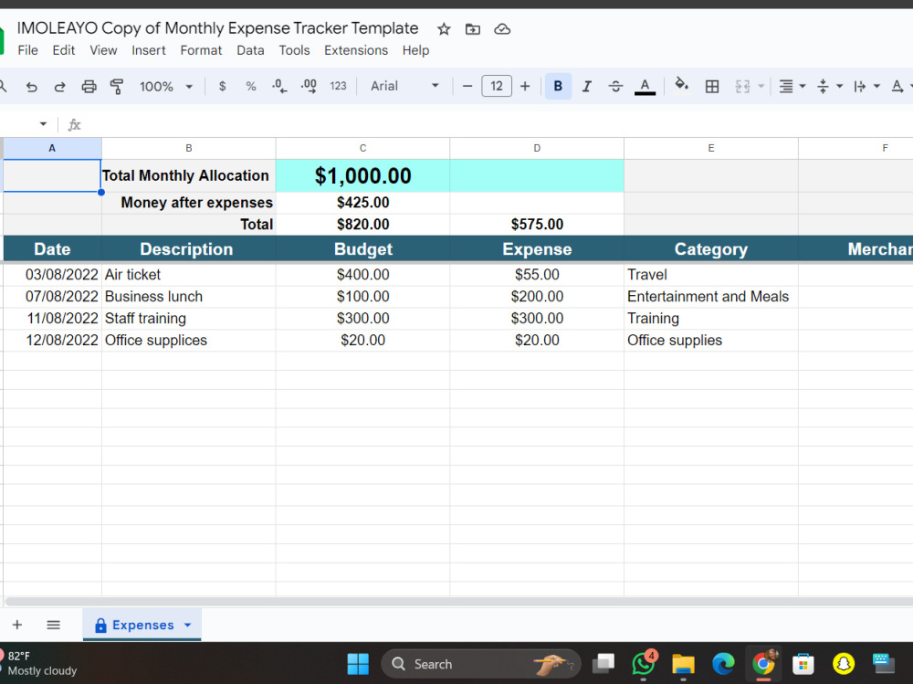Increase font size with plus button
913x684 pixels.
coord(525,86)
